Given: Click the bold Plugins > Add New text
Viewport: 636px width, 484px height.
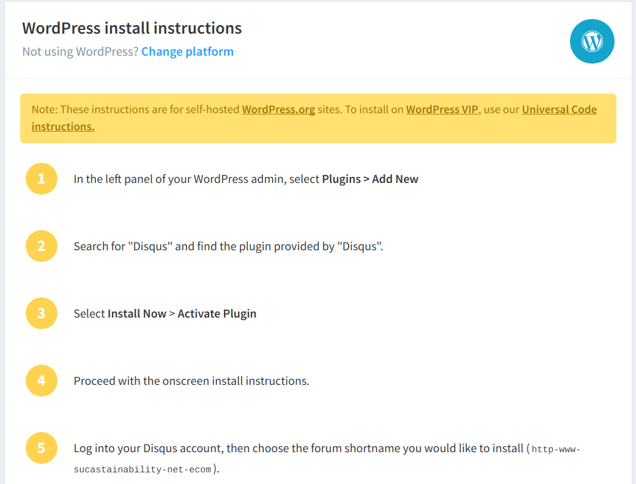Looking at the screenshot, I should (x=370, y=179).
